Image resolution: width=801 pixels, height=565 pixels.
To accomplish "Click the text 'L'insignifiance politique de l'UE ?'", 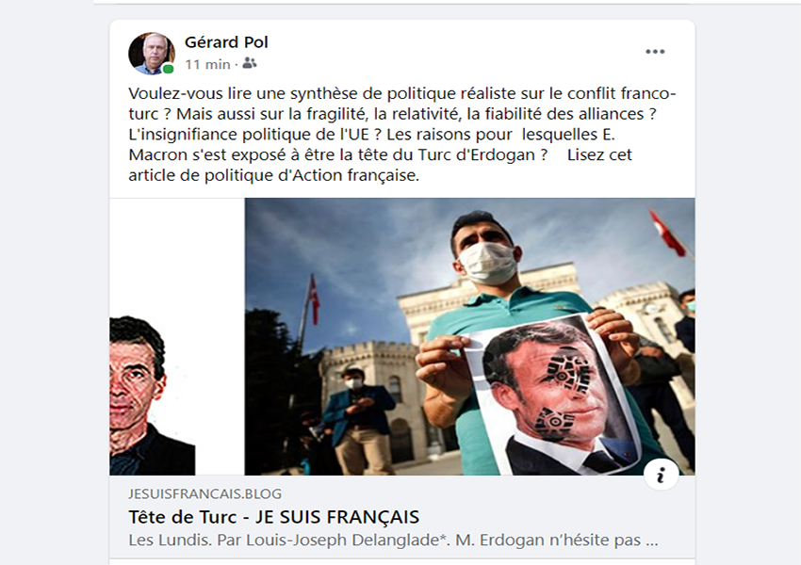I will [255, 135].
